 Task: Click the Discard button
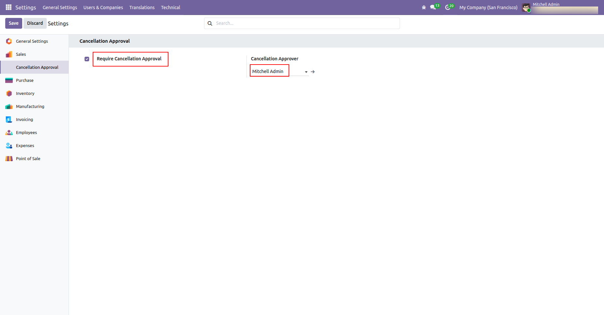coord(35,23)
